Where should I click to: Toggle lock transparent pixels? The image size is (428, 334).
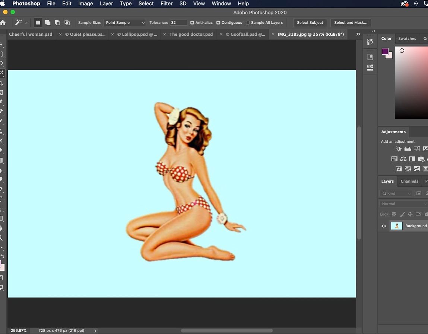tap(394, 214)
